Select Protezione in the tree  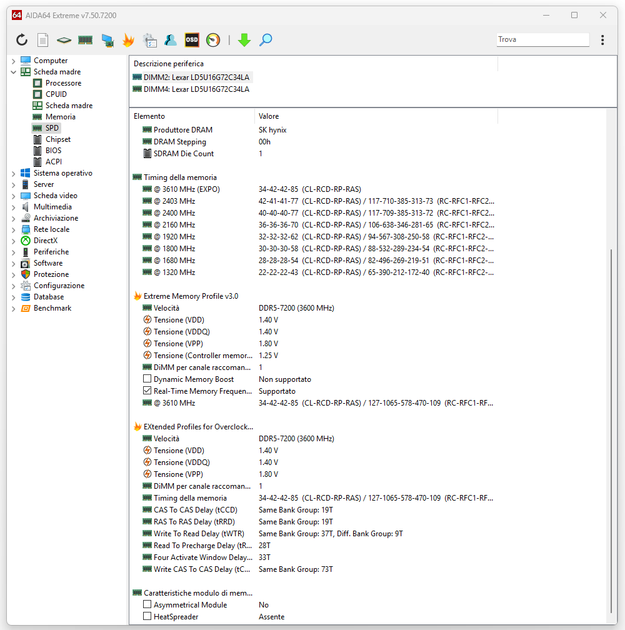[51, 274]
